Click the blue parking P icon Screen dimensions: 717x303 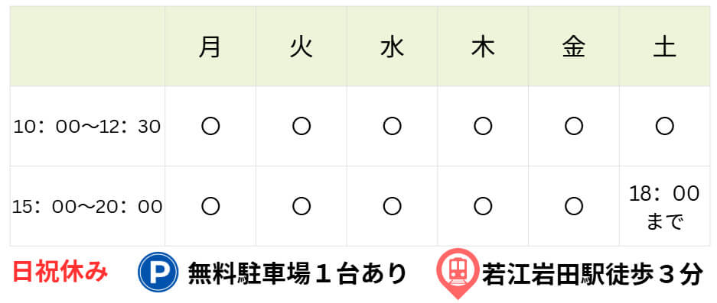pyautogui.click(x=158, y=272)
